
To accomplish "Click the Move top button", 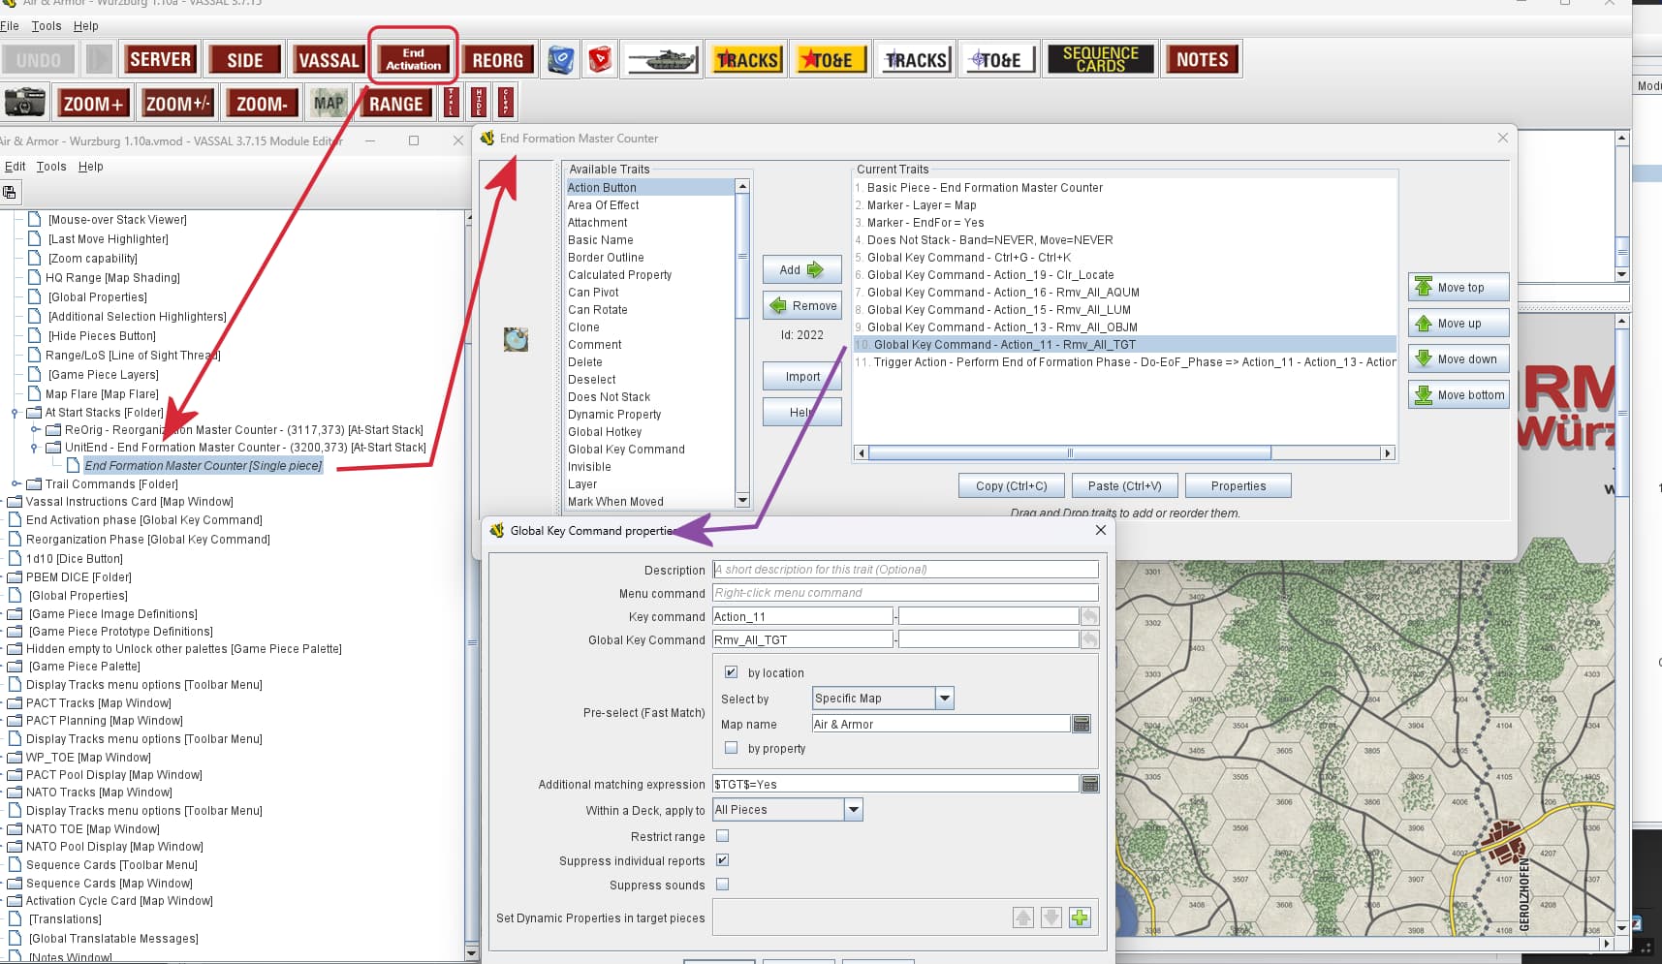I will [1458, 287].
